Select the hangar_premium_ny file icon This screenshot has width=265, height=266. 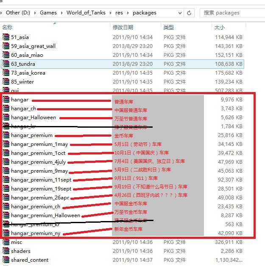[x=6, y=233]
